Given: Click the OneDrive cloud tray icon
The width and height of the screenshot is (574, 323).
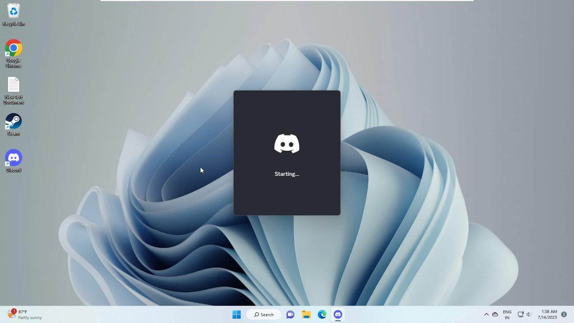Looking at the screenshot, I should click(495, 314).
